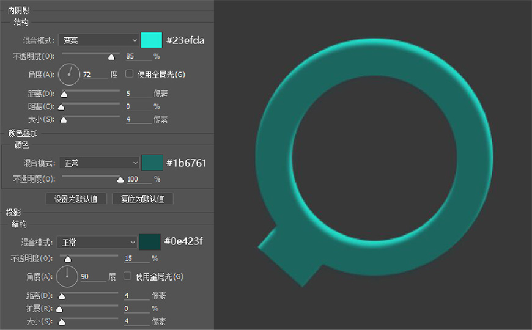The height and width of the screenshot is (330, 532).
Task: Click the Color Overlay opacity slider handle
Action: [x=121, y=180]
